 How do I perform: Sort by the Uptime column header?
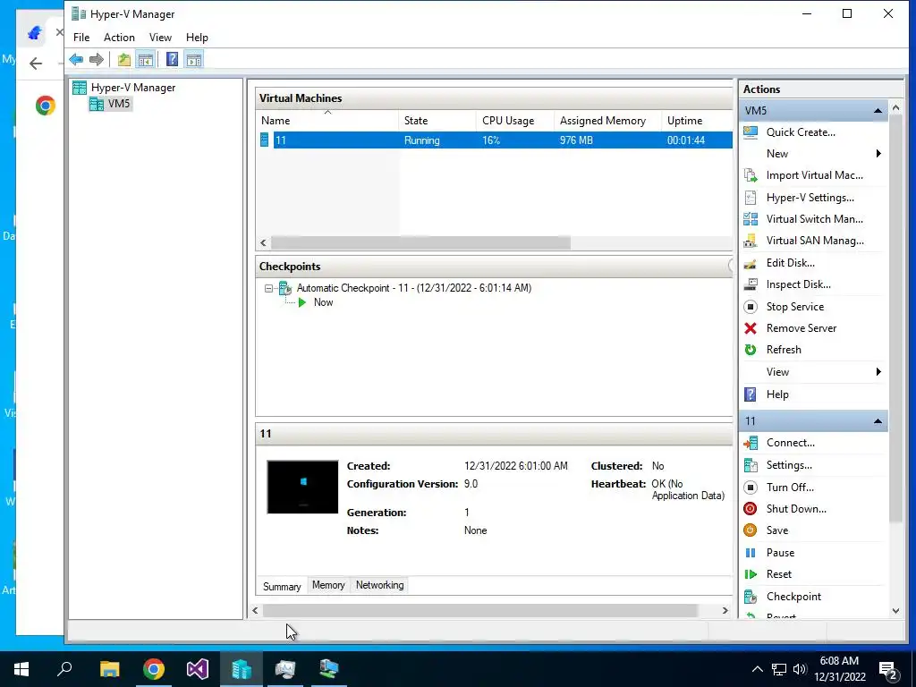coord(697,121)
